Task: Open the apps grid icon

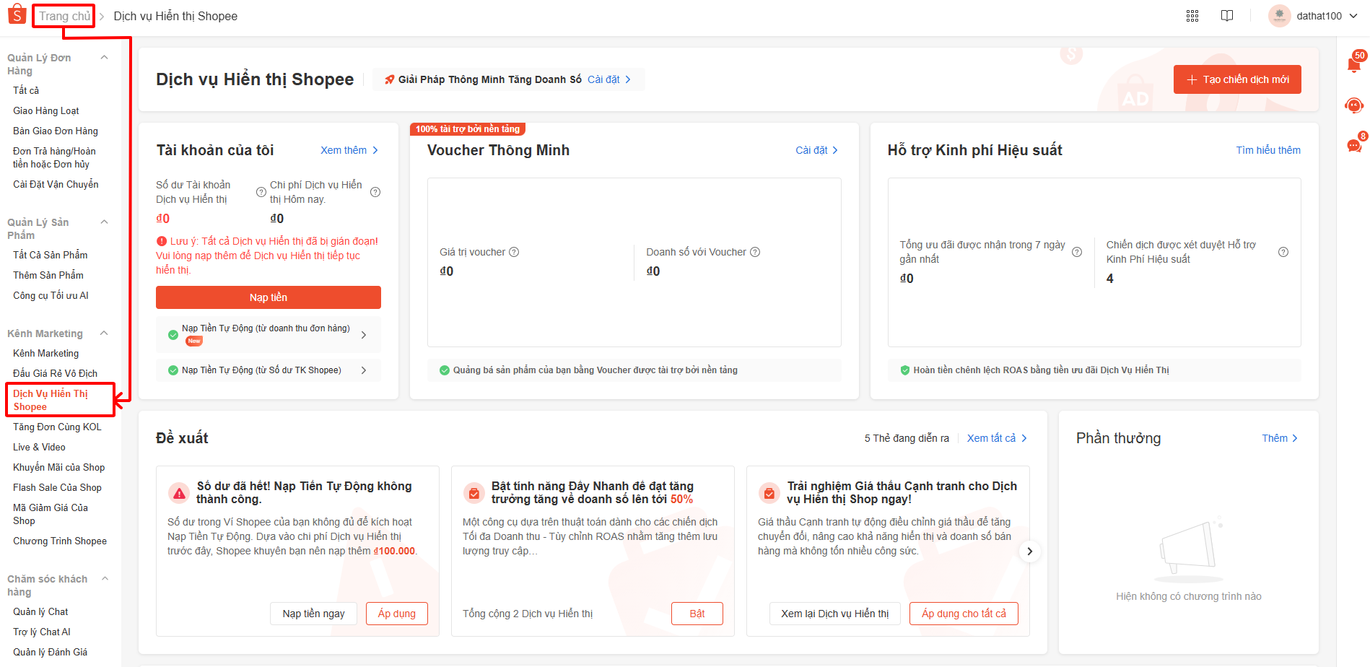Action: click(1192, 16)
